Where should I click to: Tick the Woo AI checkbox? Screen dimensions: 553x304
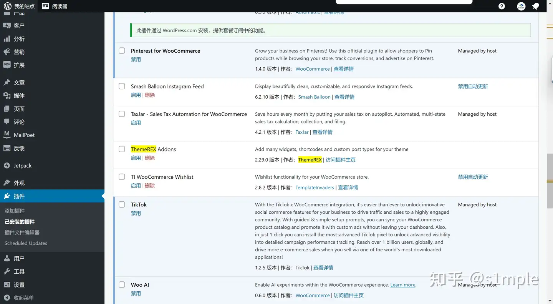coord(122,285)
